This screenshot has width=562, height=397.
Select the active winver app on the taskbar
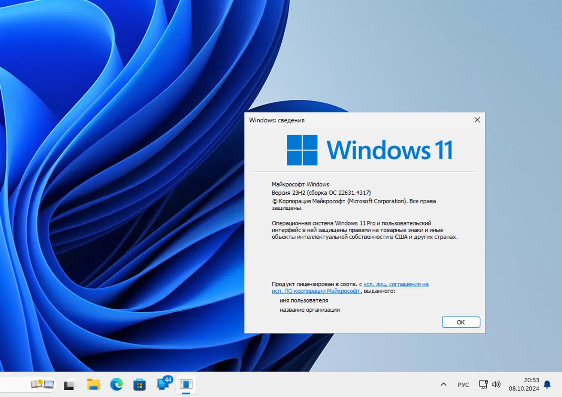(x=186, y=384)
